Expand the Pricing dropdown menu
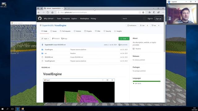The image size is (198, 111). point(94,18)
